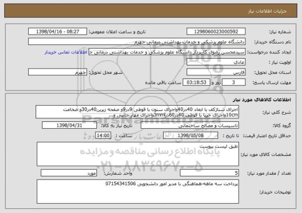Image resolution: width=302 pixels, height=213 pixels.
Task: Select the section title اطلاعات کالاهای مورد نیاز
Action: click(x=262, y=99)
